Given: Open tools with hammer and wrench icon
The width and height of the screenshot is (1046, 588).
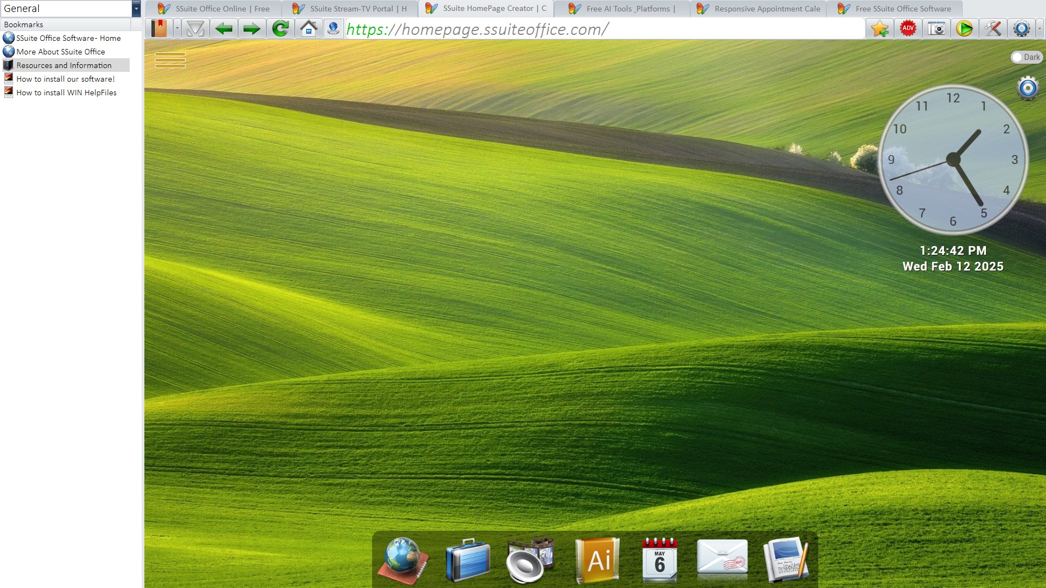Looking at the screenshot, I should point(993,29).
